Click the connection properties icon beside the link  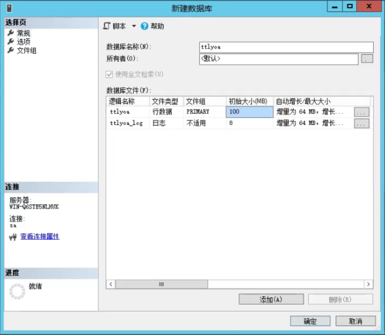(13, 237)
